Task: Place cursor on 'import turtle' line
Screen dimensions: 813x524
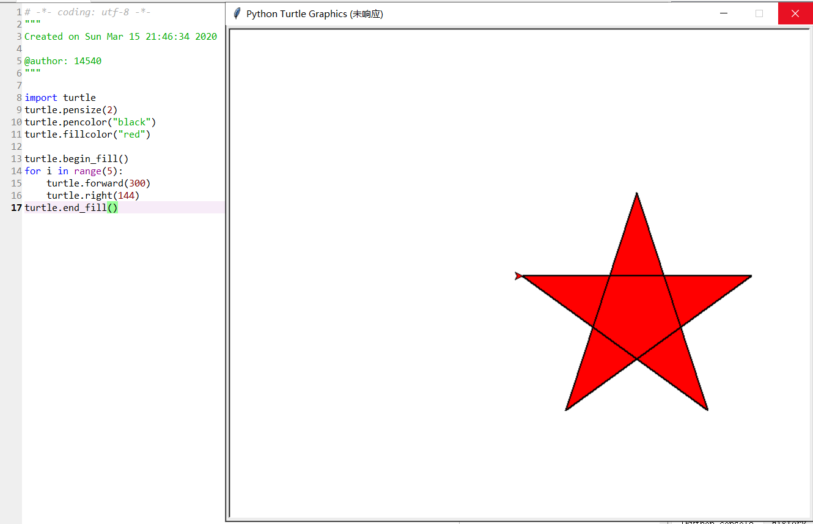Action: coord(60,97)
